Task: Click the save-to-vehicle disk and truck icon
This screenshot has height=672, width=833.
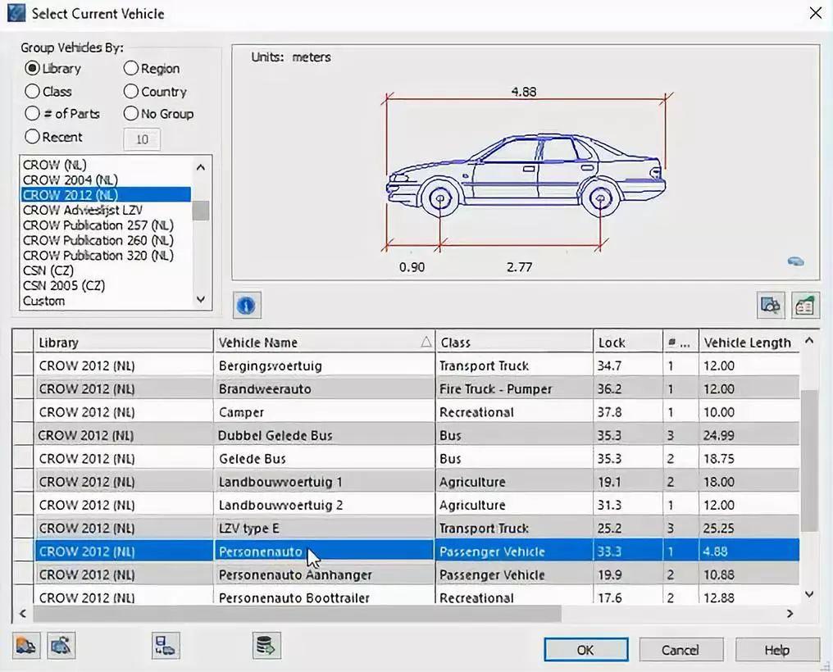Action: 166,646
